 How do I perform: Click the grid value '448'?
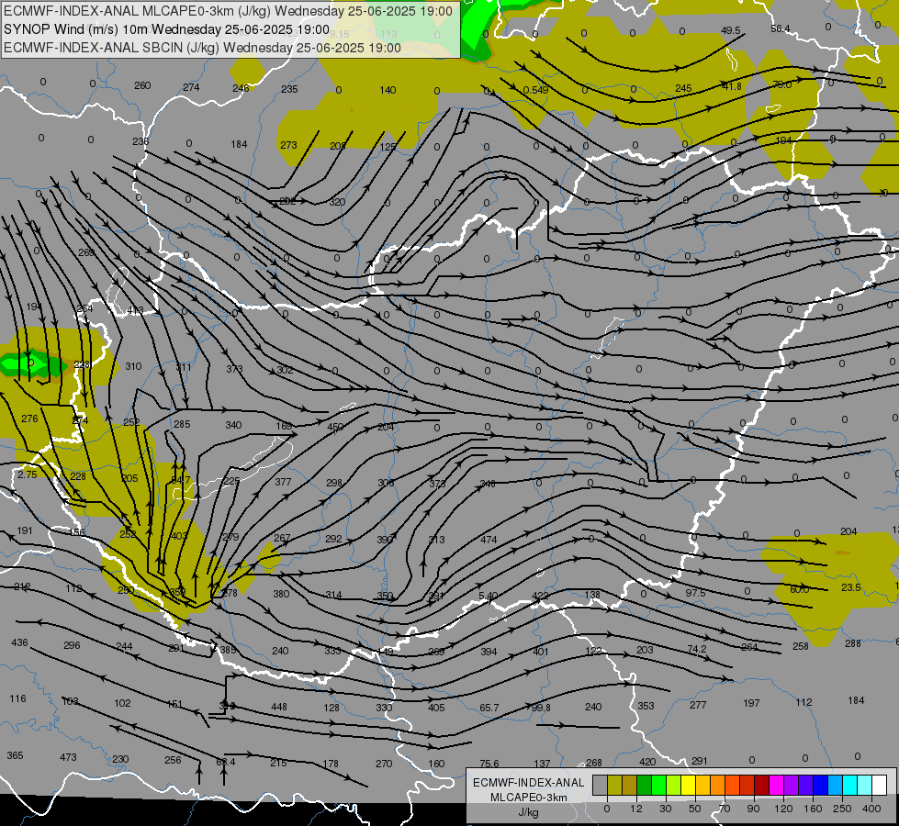[x=279, y=707]
